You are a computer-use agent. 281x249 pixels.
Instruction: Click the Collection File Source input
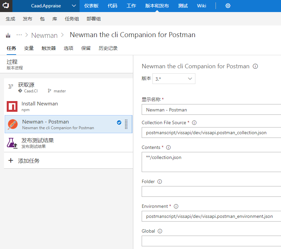pyautogui.click(x=211, y=133)
